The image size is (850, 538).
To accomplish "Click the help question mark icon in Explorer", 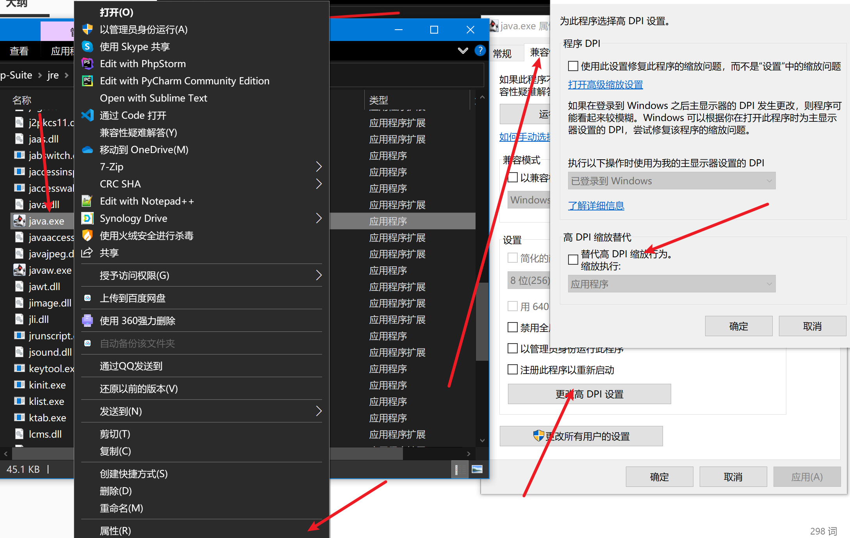I will (x=480, y=50).
